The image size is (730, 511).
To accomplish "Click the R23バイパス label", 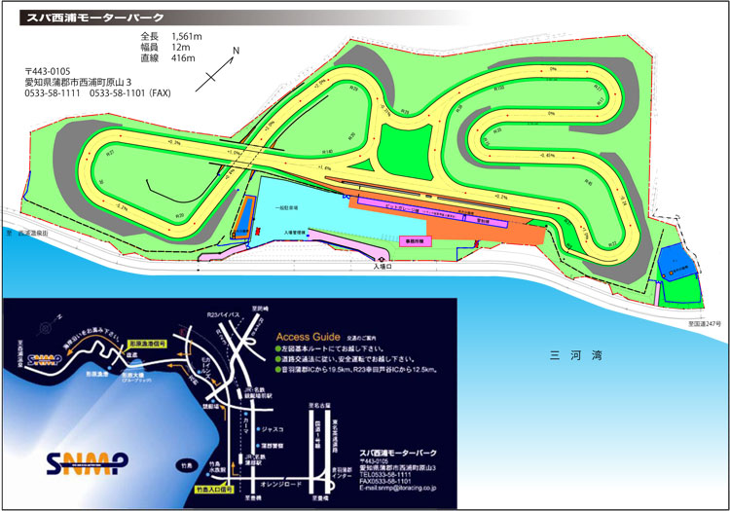I will pos(224,315).
